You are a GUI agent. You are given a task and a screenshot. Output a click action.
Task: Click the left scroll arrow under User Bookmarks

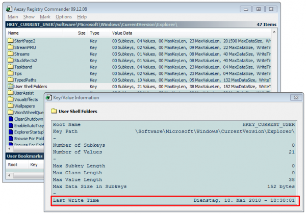tap(9, 176)
